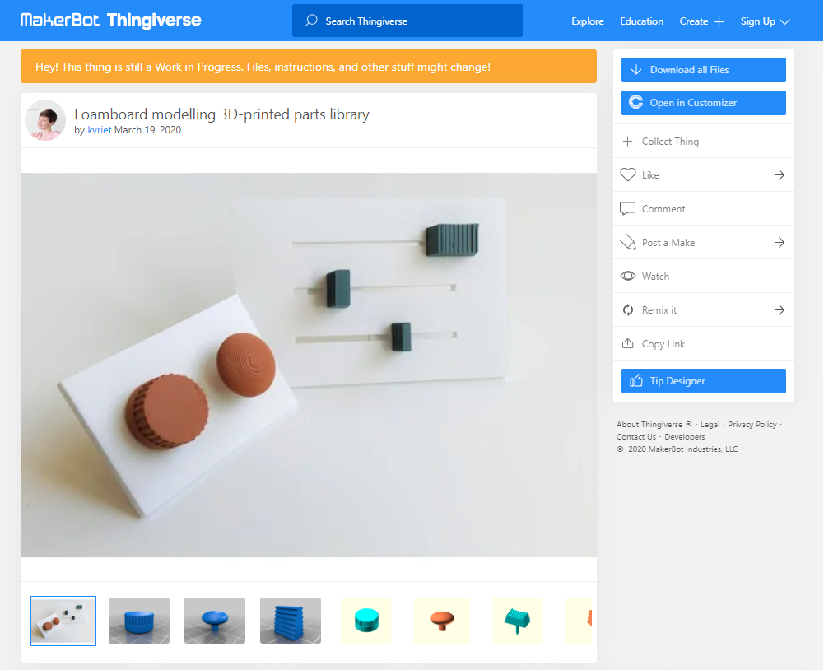Image resolution: width=824 pixels, height=670 pixels.
Task: Click the author avatar picture
Action: [45, 120]
